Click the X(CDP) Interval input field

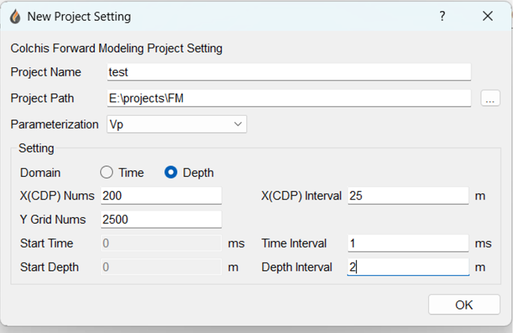[x=408, y=195]
